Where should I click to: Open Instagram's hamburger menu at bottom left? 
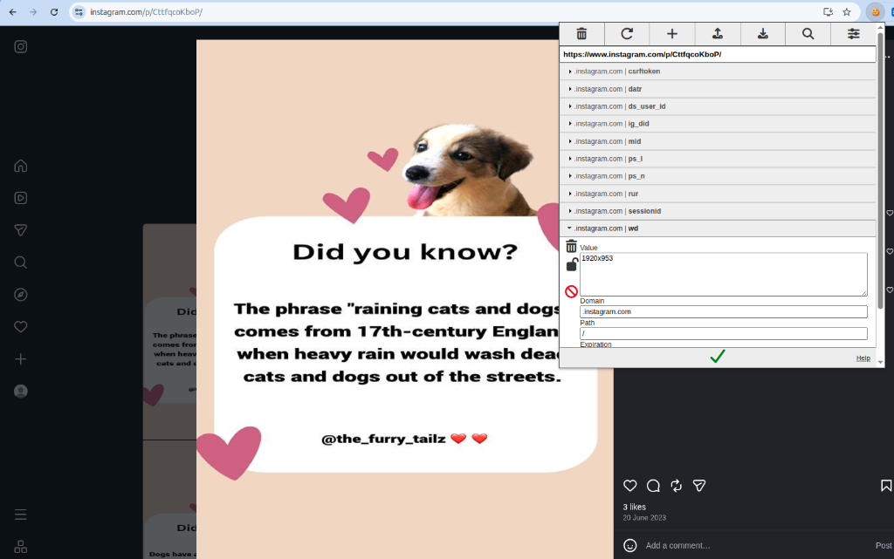pyautogui.click(x=21, y=515)
